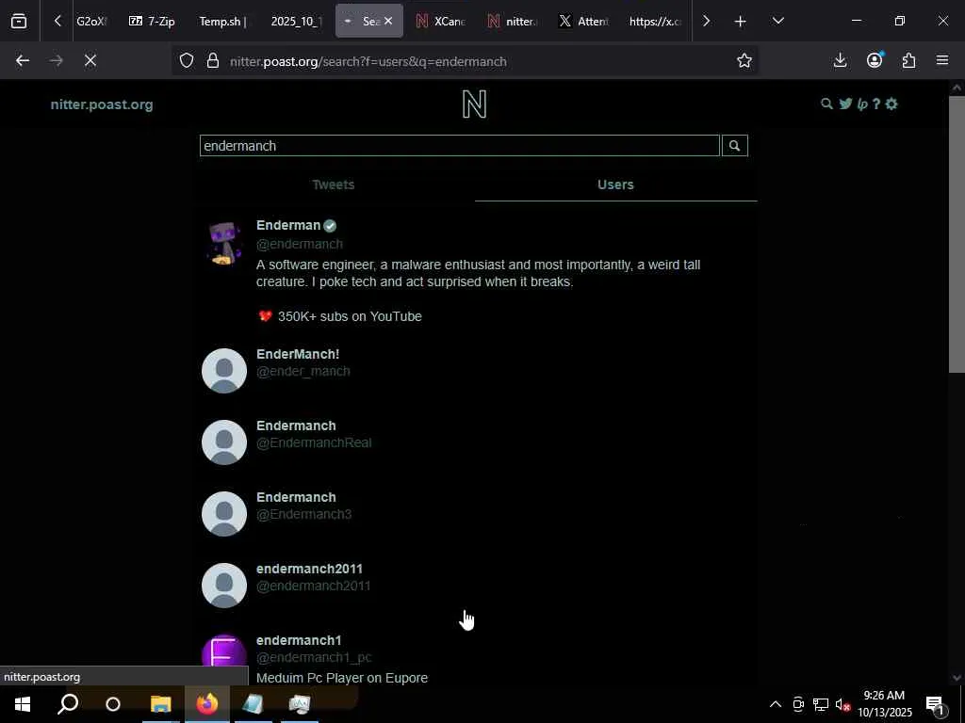The width and height of the screenshot is (965, 723).
Task: Click the page vertical scrollbar thumb
Action: pyautogui.click(x=956, y=233)
